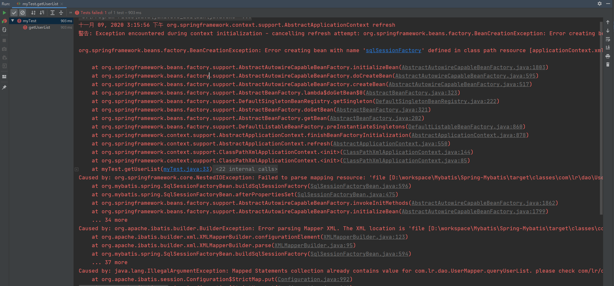Print the console output

pos(608,56)
